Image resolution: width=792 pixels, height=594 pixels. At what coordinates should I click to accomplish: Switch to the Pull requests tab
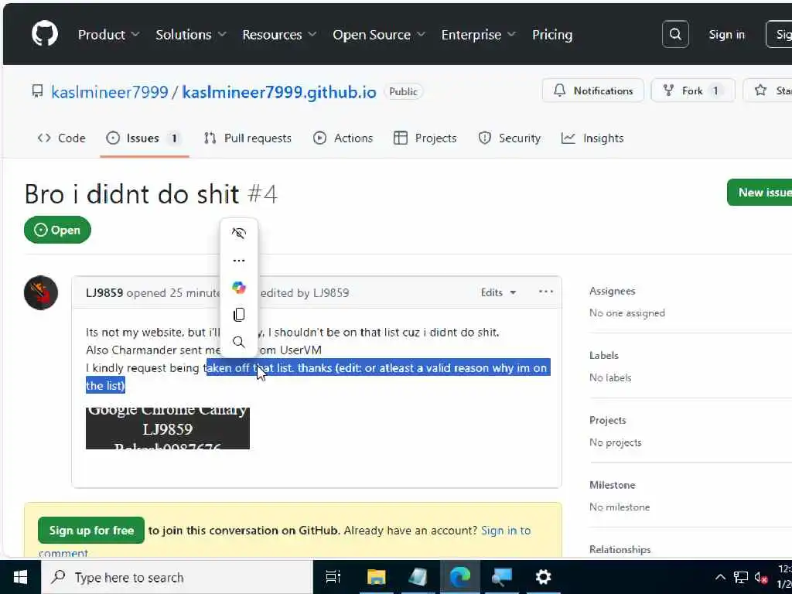click(247, 138)
